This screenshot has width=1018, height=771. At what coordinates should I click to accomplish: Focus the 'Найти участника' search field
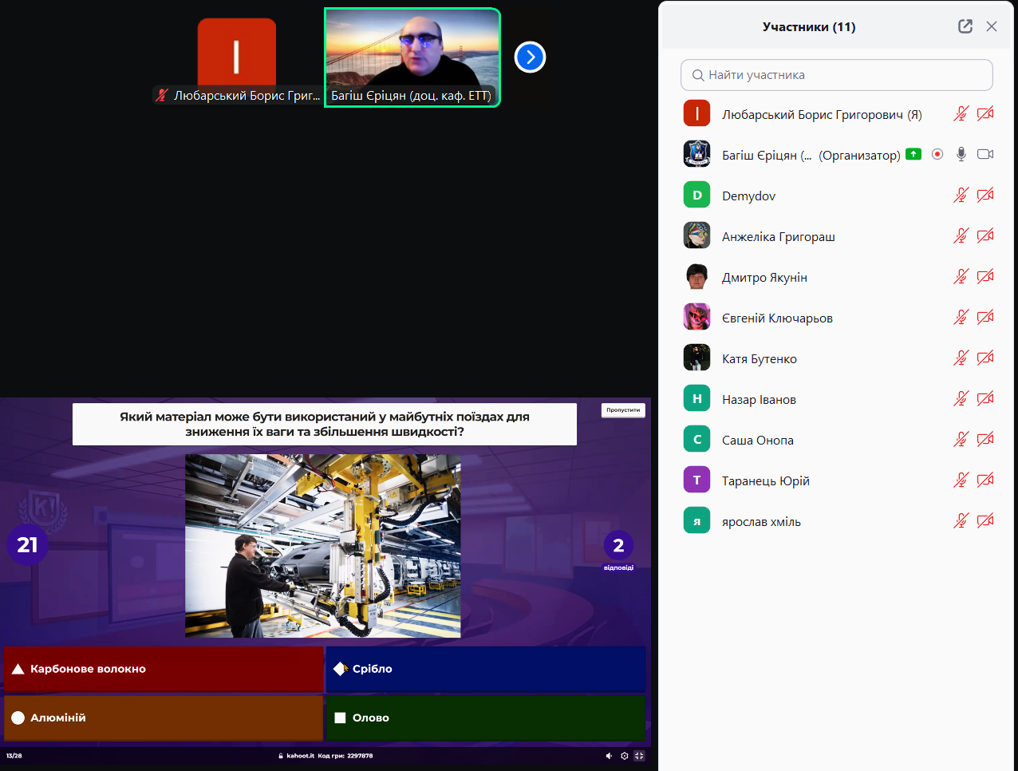[x=837, y=75]
